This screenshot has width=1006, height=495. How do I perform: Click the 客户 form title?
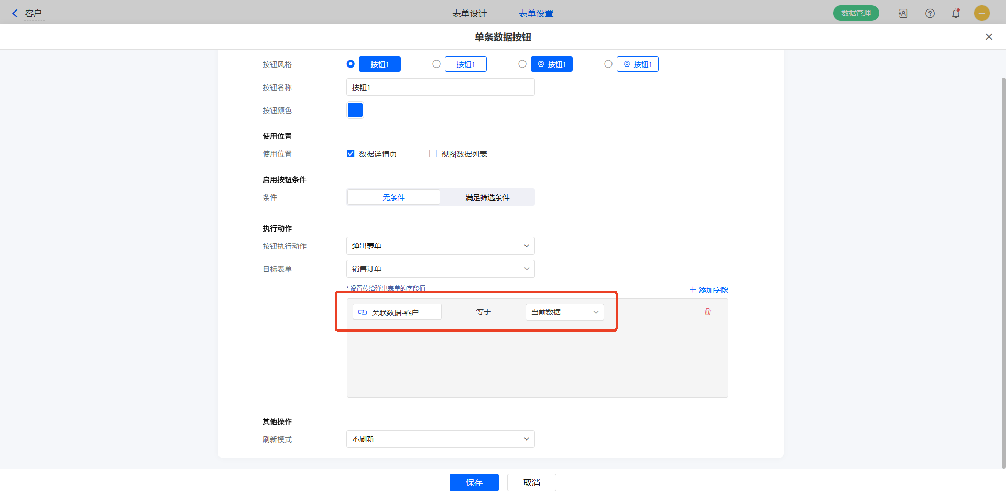[x=34, y=14]
